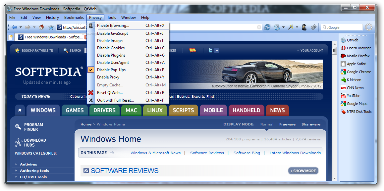Viewport: 384px width, 191px height.
Task: Click the Reload page icon
Action: coord(267,27)
